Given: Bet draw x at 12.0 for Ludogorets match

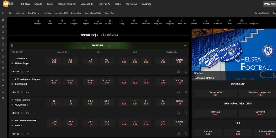Looking at the screenshot, I should [x=135, y=82].
